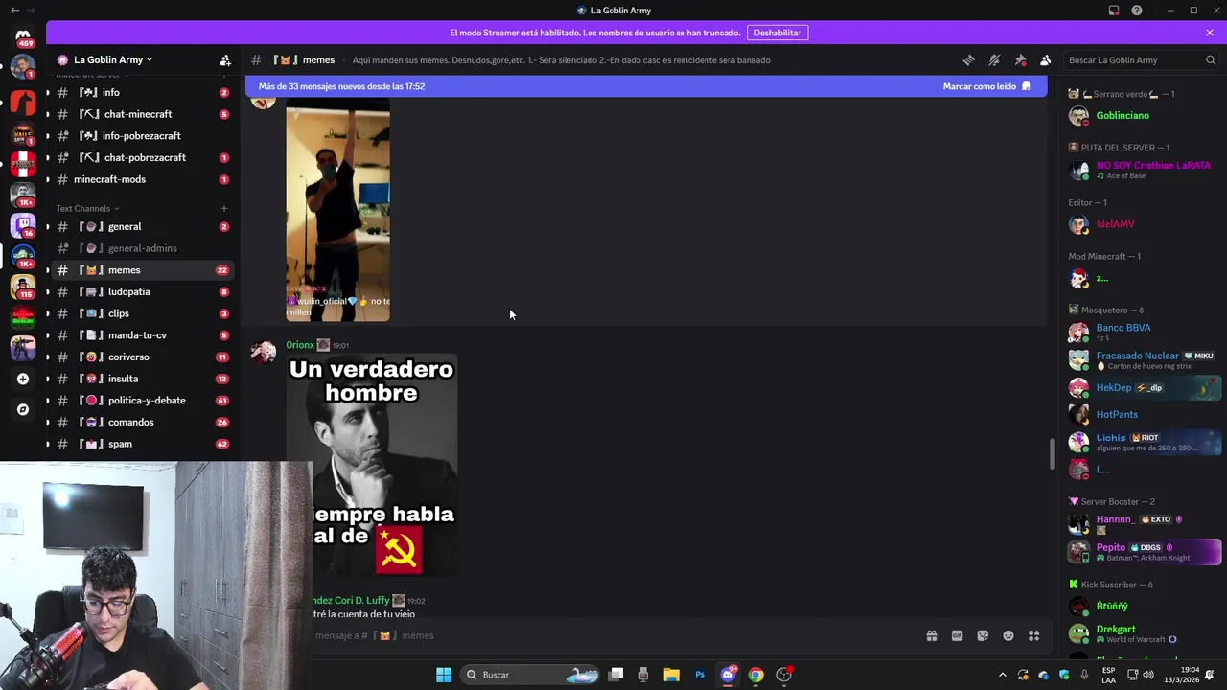Viewport: 1227px width, 690px height.
Task: Open the spam channel
Action: coord(140,444)
